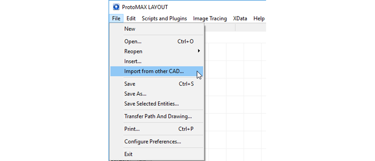Close the open File menu
This screenshot has width=375, height=161.
point(116,19)
